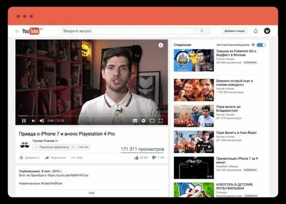Open the 'Ещё' more options menu
Viewport: 286px width, 204px height.
pos(77,158)
